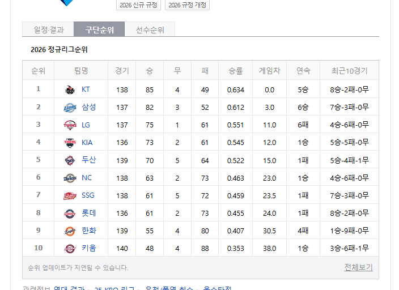The image size is (399, 290).
Task: Click the 경기 column header
Action: pos(122,70)
